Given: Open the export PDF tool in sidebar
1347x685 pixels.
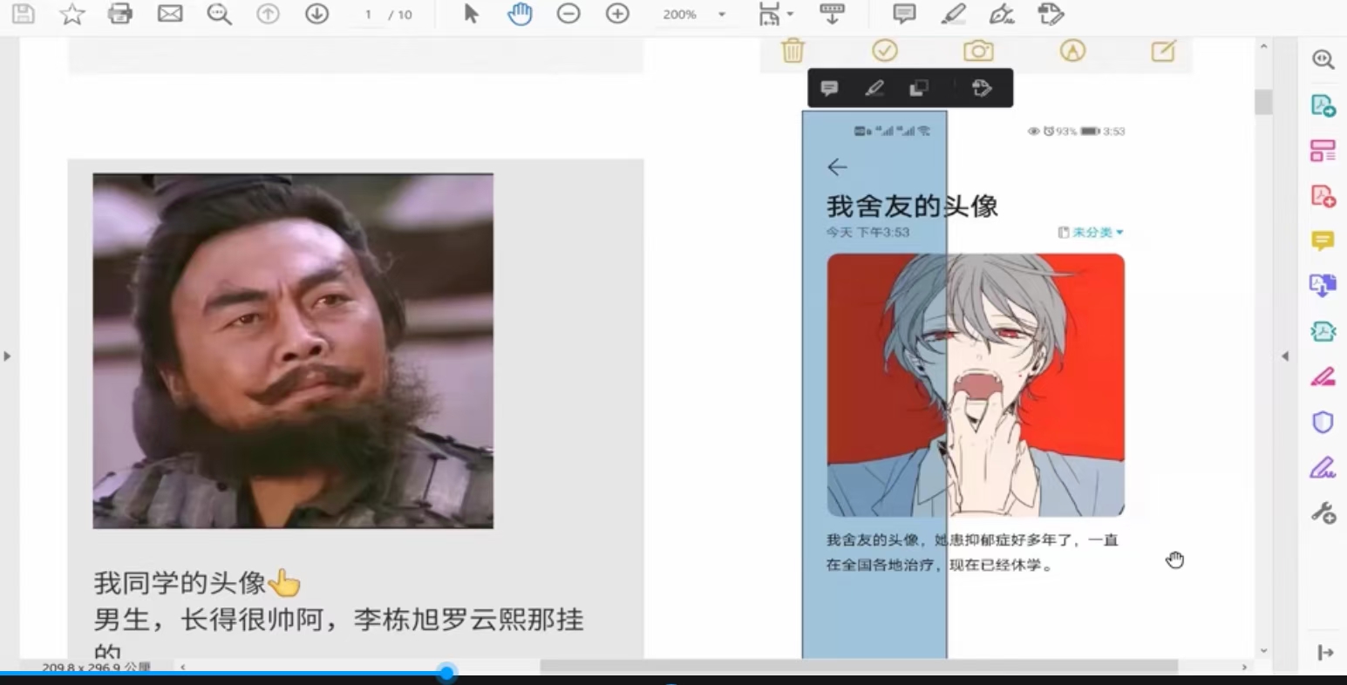Looking at the screenshot, I should pos(1323,105).
